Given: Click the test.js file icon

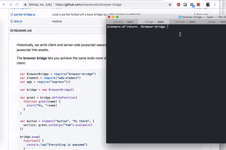Looking at the screenshot, I should 12,21.
